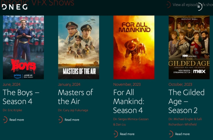
Task: Open Masters of the Air poster
Action: [79, 47]
